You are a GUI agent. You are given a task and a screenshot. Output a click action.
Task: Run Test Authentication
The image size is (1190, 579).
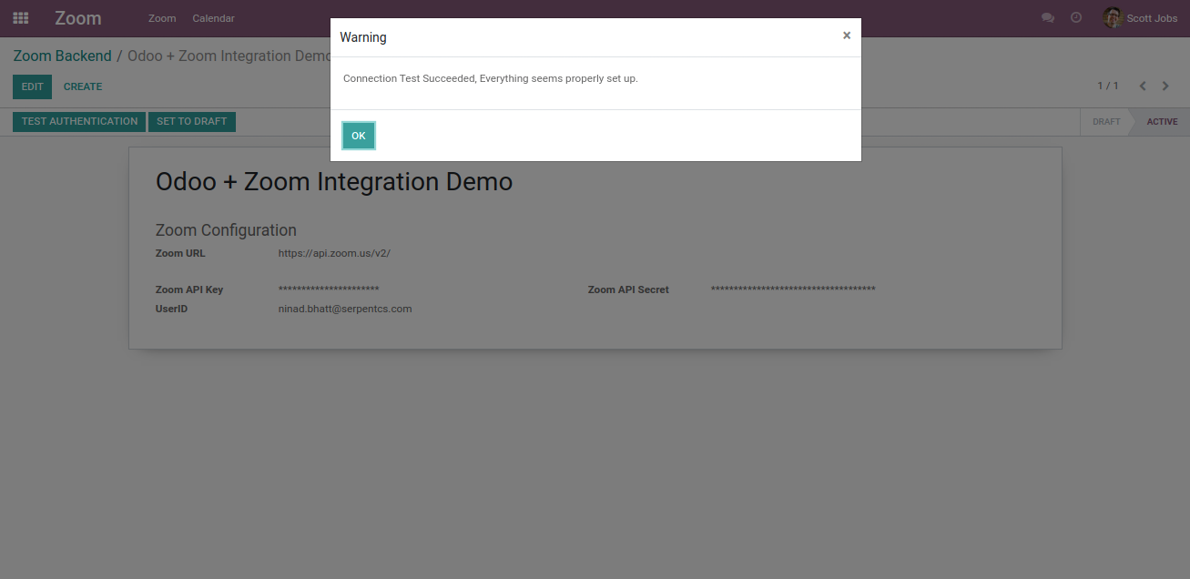coord(79,122)
